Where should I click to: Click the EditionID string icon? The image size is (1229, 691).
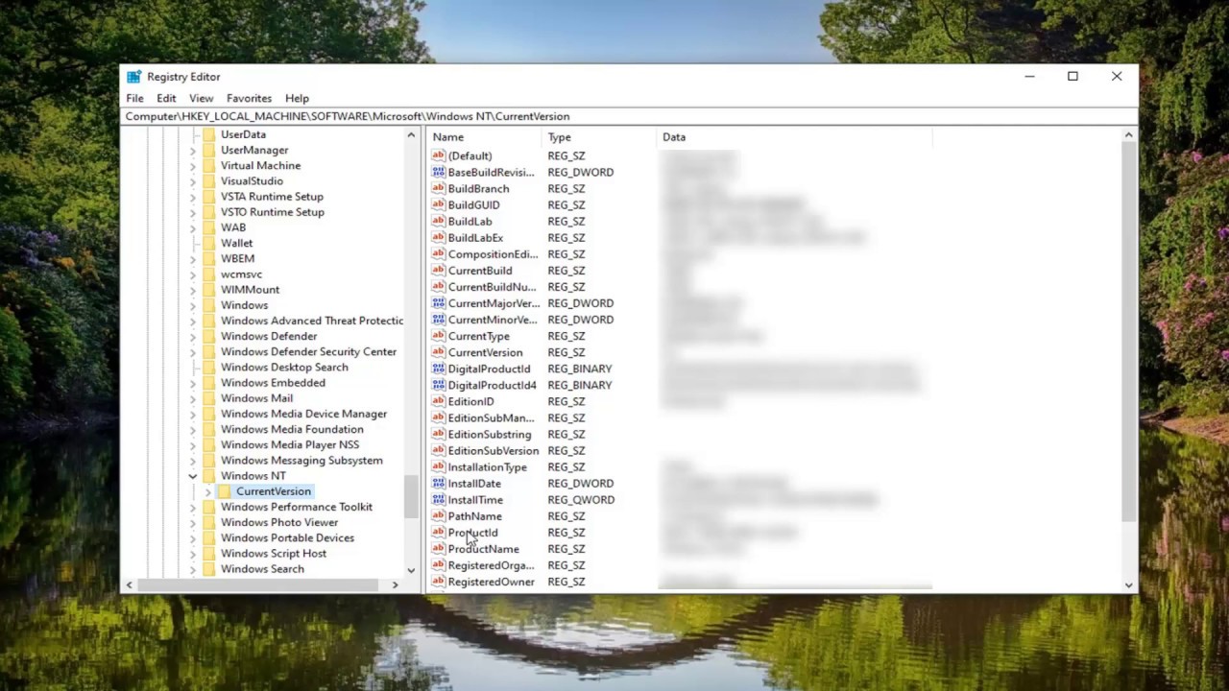439,401
